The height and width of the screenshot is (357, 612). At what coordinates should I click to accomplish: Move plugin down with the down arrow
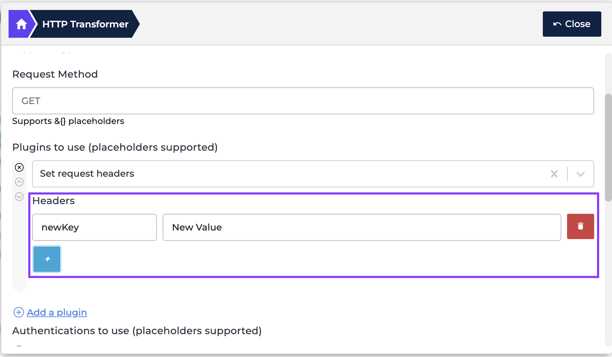(19, 197)
